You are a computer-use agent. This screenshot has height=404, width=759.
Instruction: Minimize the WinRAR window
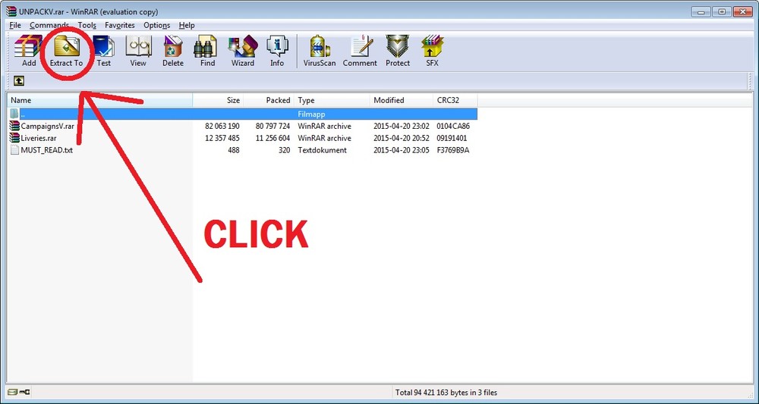point(701,11)
